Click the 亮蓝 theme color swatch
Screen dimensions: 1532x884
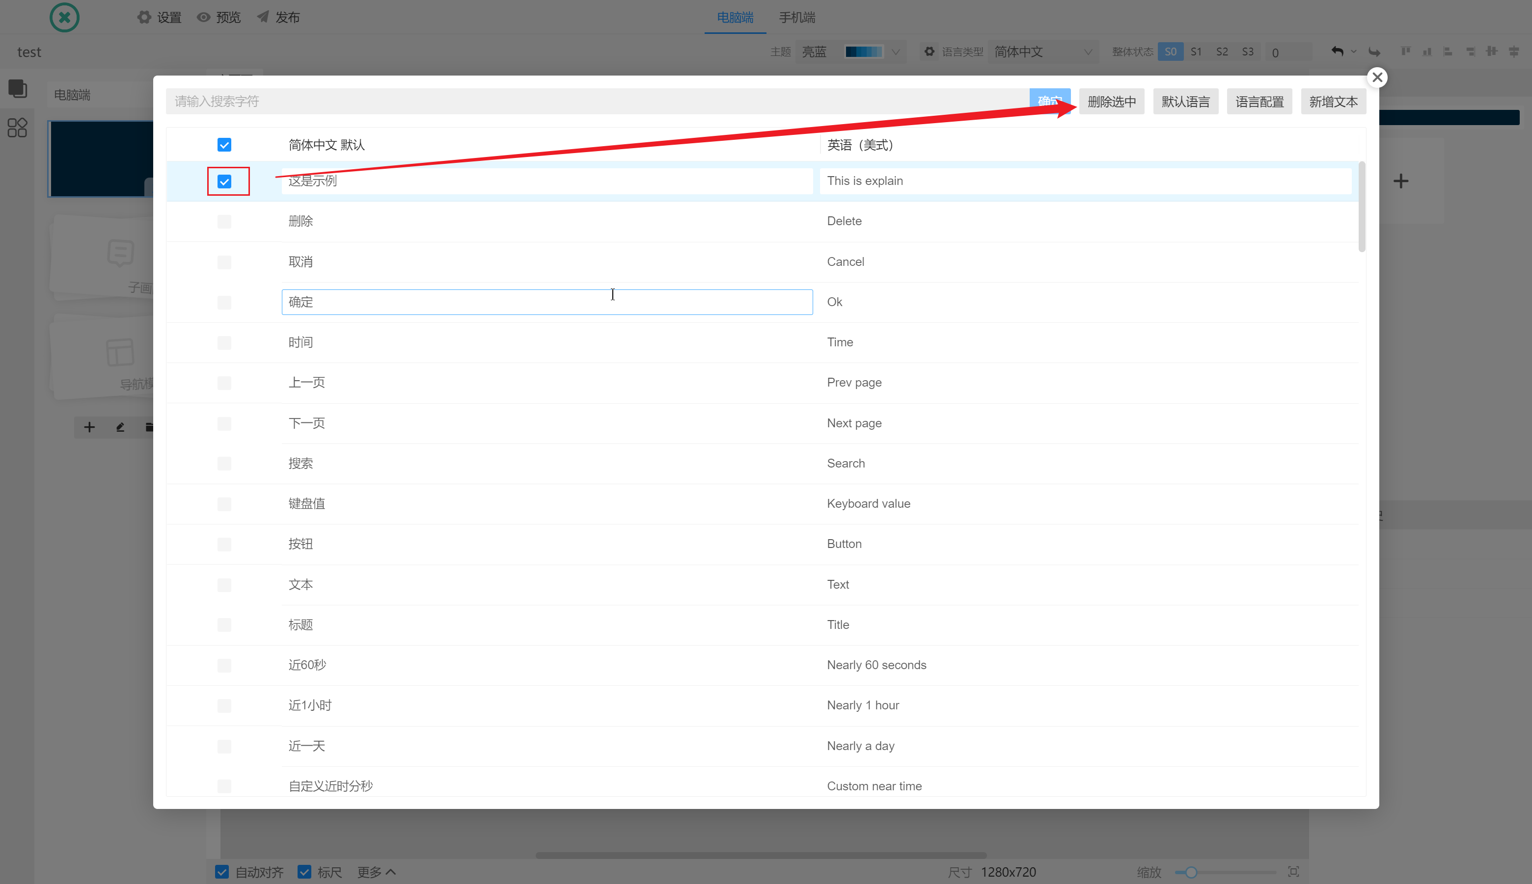coord(864,52)
